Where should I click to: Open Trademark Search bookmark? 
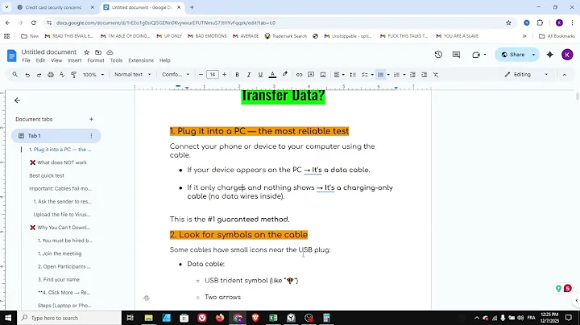(286, 36)
